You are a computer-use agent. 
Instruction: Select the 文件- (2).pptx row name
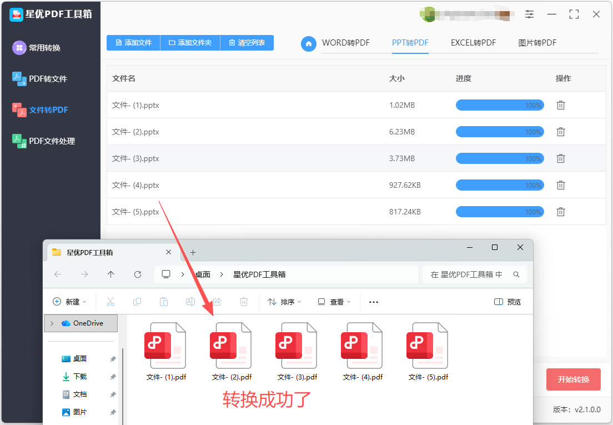click(135, 132)
